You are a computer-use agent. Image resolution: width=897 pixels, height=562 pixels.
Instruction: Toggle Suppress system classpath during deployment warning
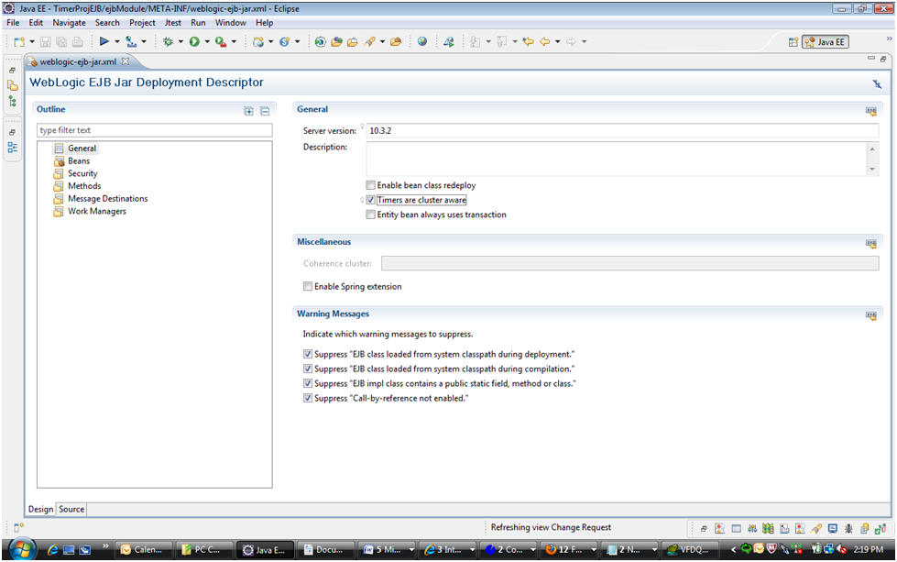click(x=308, y=354)
